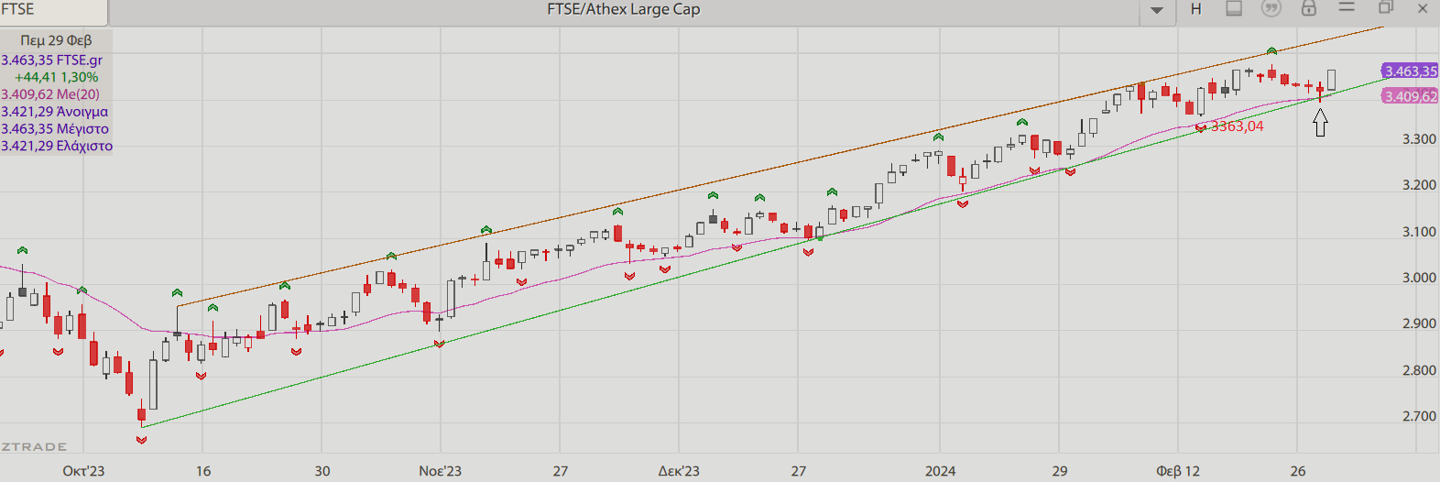Click the 3.463,35 FTSE.gr legend entry

coord(51,60)
